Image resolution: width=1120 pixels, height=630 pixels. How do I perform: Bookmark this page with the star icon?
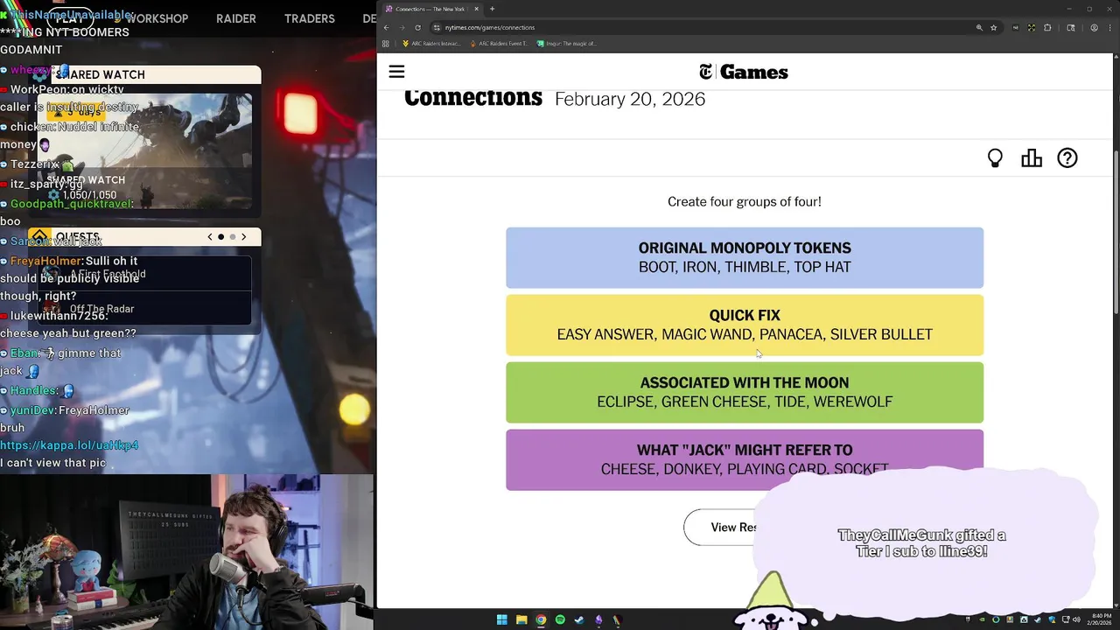point(993,27)
